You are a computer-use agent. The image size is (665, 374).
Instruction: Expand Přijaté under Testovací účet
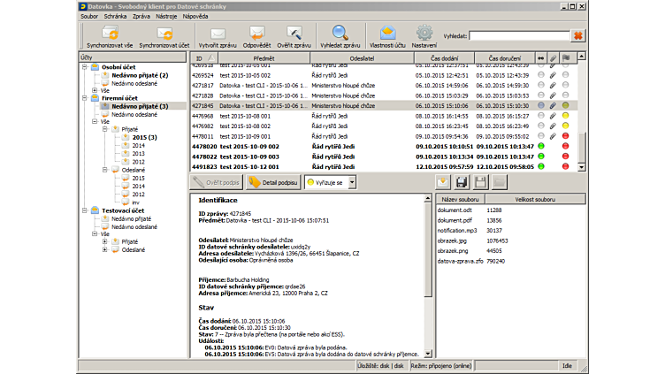[105, 241]
